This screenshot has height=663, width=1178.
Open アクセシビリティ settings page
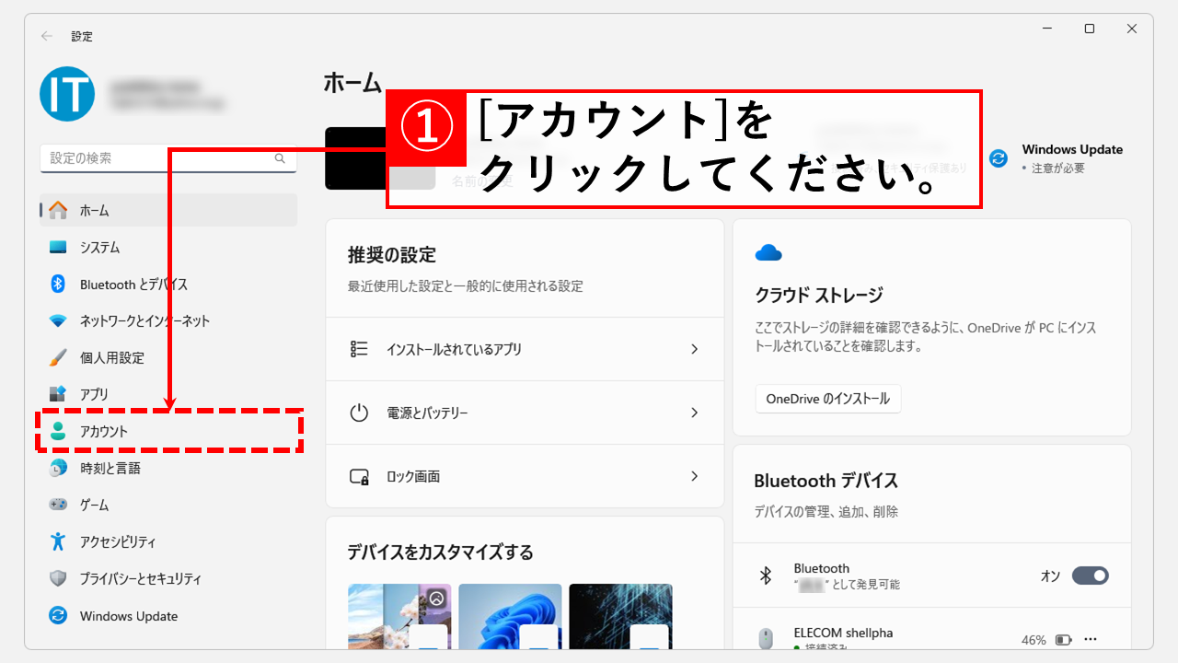168,541
